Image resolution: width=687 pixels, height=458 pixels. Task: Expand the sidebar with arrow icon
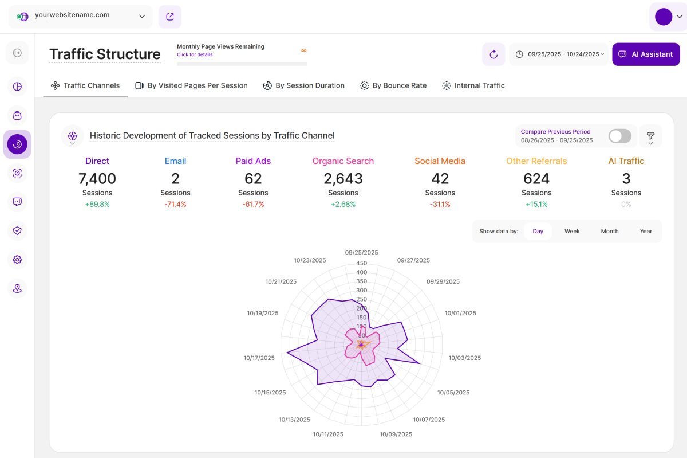pyautogui.click(x=17, y=53)
